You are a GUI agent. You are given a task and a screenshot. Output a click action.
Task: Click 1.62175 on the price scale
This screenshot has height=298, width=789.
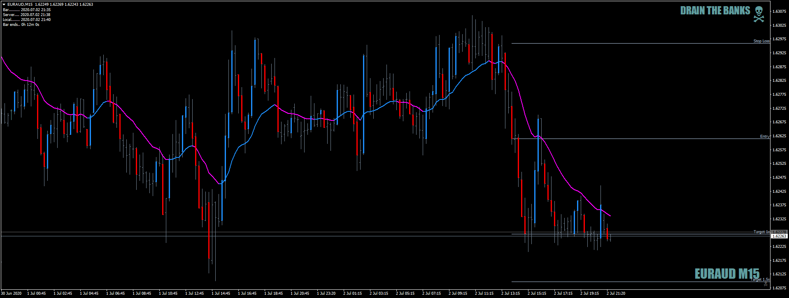point(780,261)
